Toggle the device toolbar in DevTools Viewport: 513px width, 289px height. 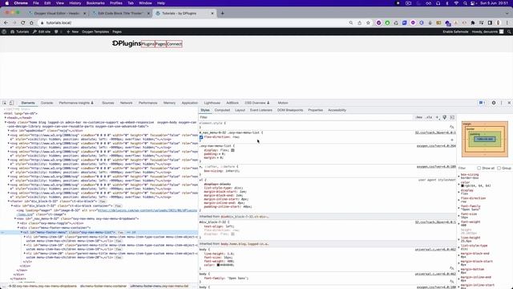11,103
